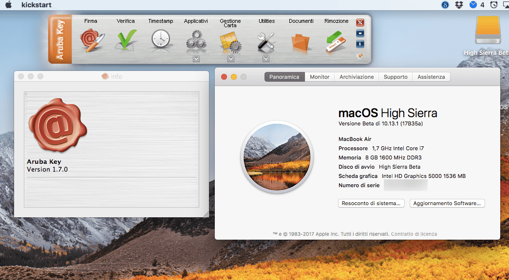Image resolution: width=509 pixels, height=280 pixels.
Task: Open the Documenti orange folder
Action: pos(300,43)
